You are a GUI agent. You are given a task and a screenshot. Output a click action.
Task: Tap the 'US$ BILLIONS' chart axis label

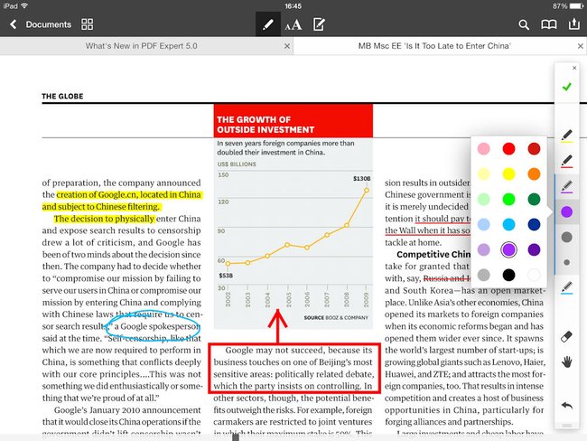237,164
